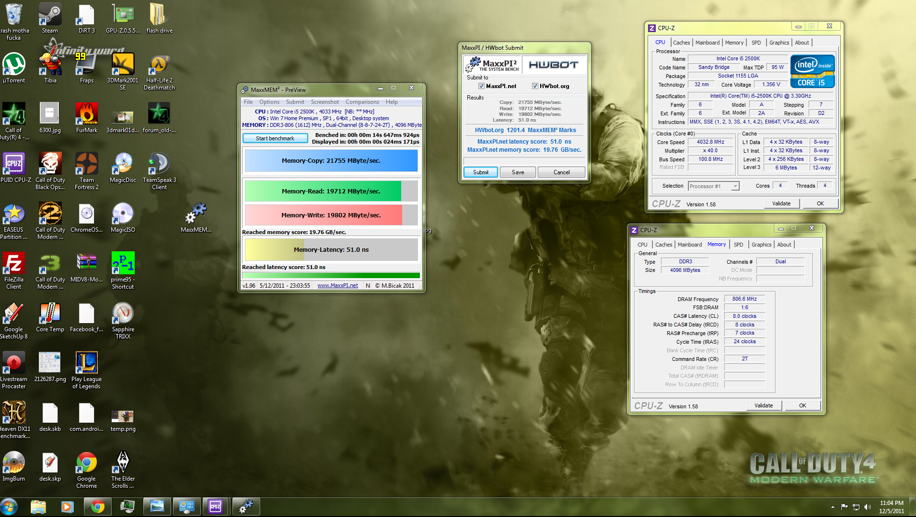The width and height of the screenshot is (916, 517).
Task: Open Livestream Procaster desktop icon
Action: [x=14, y=371]
